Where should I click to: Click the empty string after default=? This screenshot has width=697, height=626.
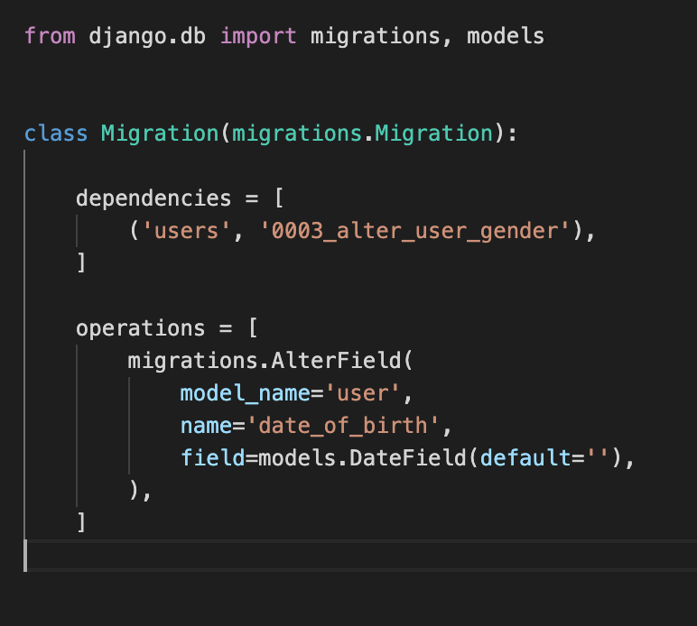click(x=597, y=456)
